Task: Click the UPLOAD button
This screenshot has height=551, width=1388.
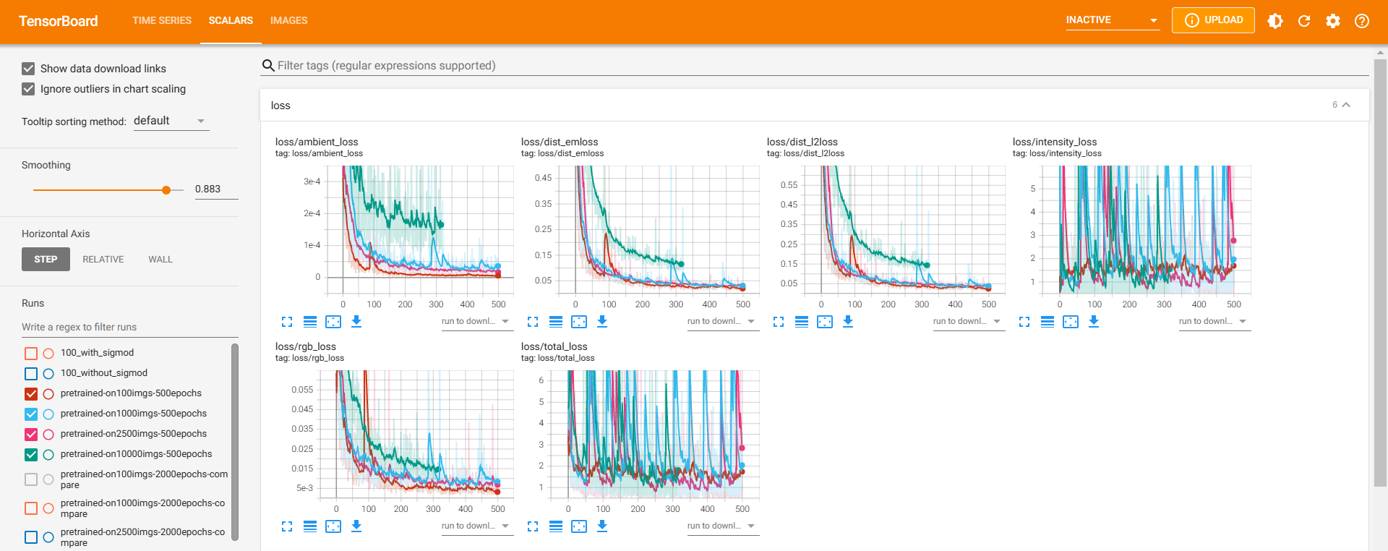Action: (x=1213, y=20)
